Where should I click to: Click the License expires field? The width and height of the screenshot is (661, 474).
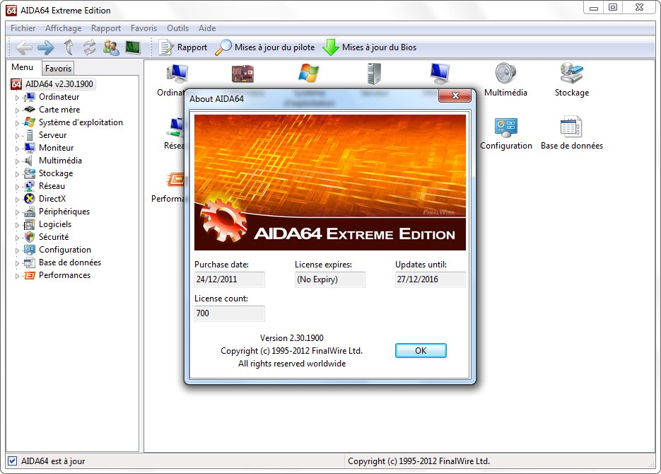click(329, 279)
